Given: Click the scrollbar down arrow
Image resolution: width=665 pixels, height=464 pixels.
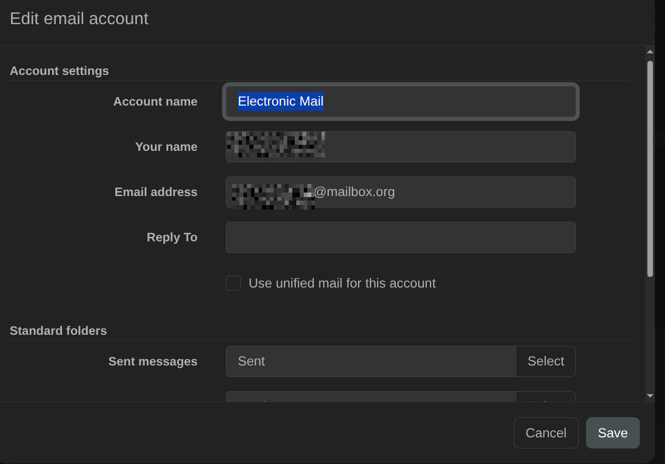Looking at the screenshot, I should pos(650,396).
